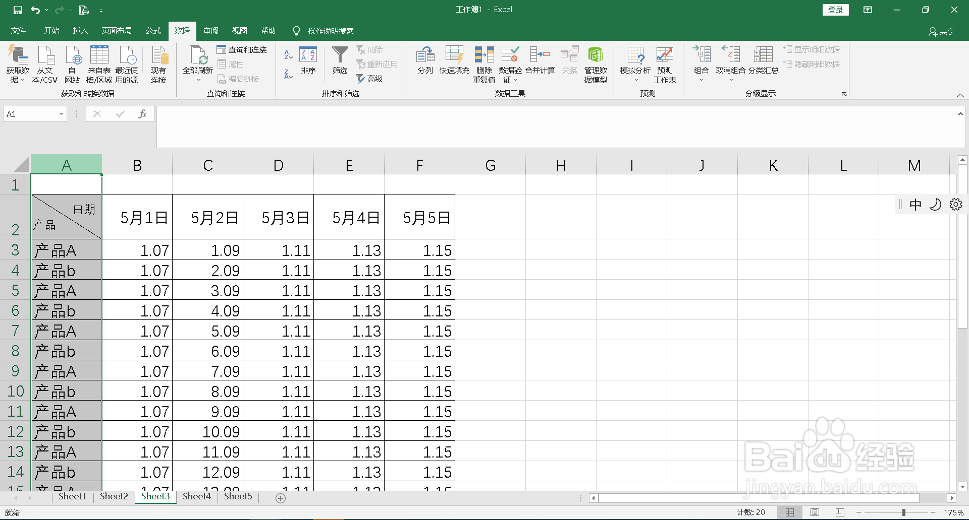969x520 pixels.
Task: Click the Group (组合) icon
Action: [x=702, y=63]
